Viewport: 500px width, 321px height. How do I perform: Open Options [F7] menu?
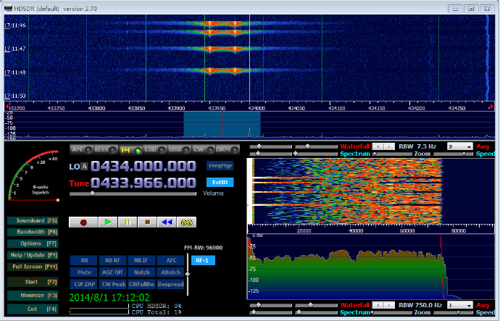tap(32, 243)
